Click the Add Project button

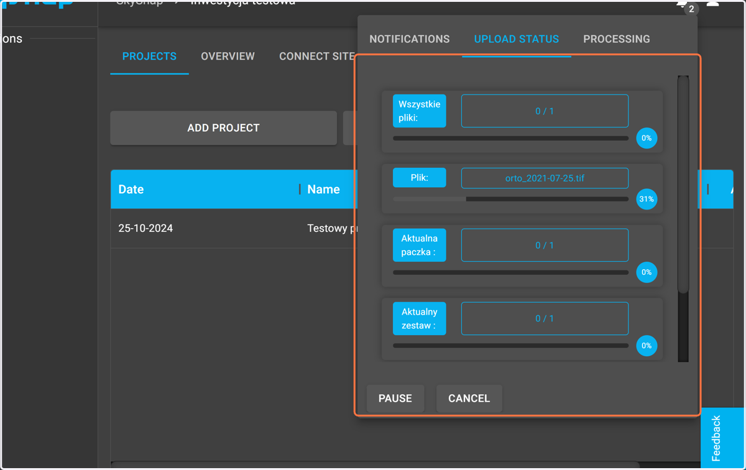click(224, 128)
